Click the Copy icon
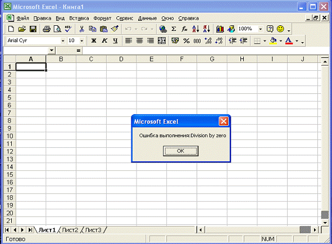 [x=93, y=29]
